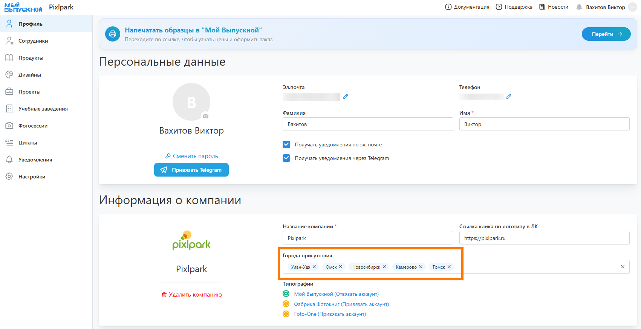Clear all cities in Города присутствия

(x=623, y=267)
